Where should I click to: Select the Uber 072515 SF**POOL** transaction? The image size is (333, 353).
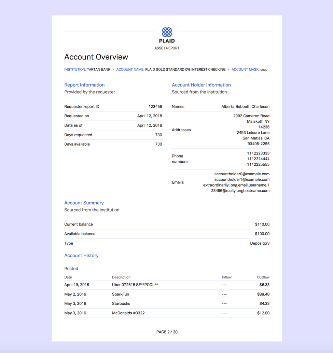click(135, 285)
